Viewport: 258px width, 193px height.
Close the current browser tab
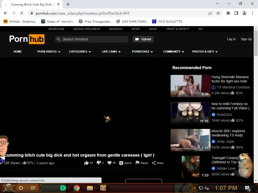[x=58, y=5]
